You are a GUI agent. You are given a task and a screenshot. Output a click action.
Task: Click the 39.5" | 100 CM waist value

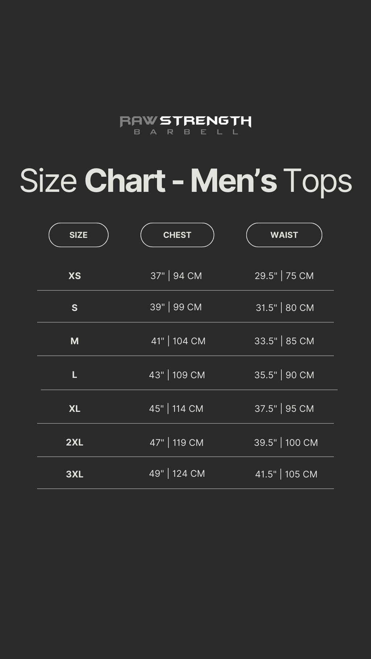point(286,442)
